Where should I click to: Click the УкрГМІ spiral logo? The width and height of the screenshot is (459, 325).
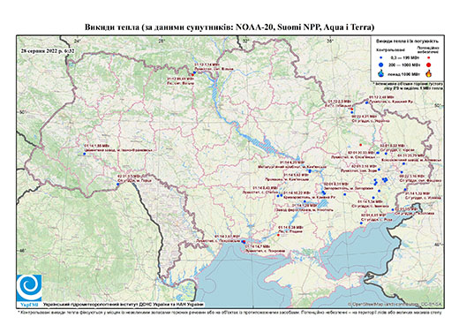29,288
